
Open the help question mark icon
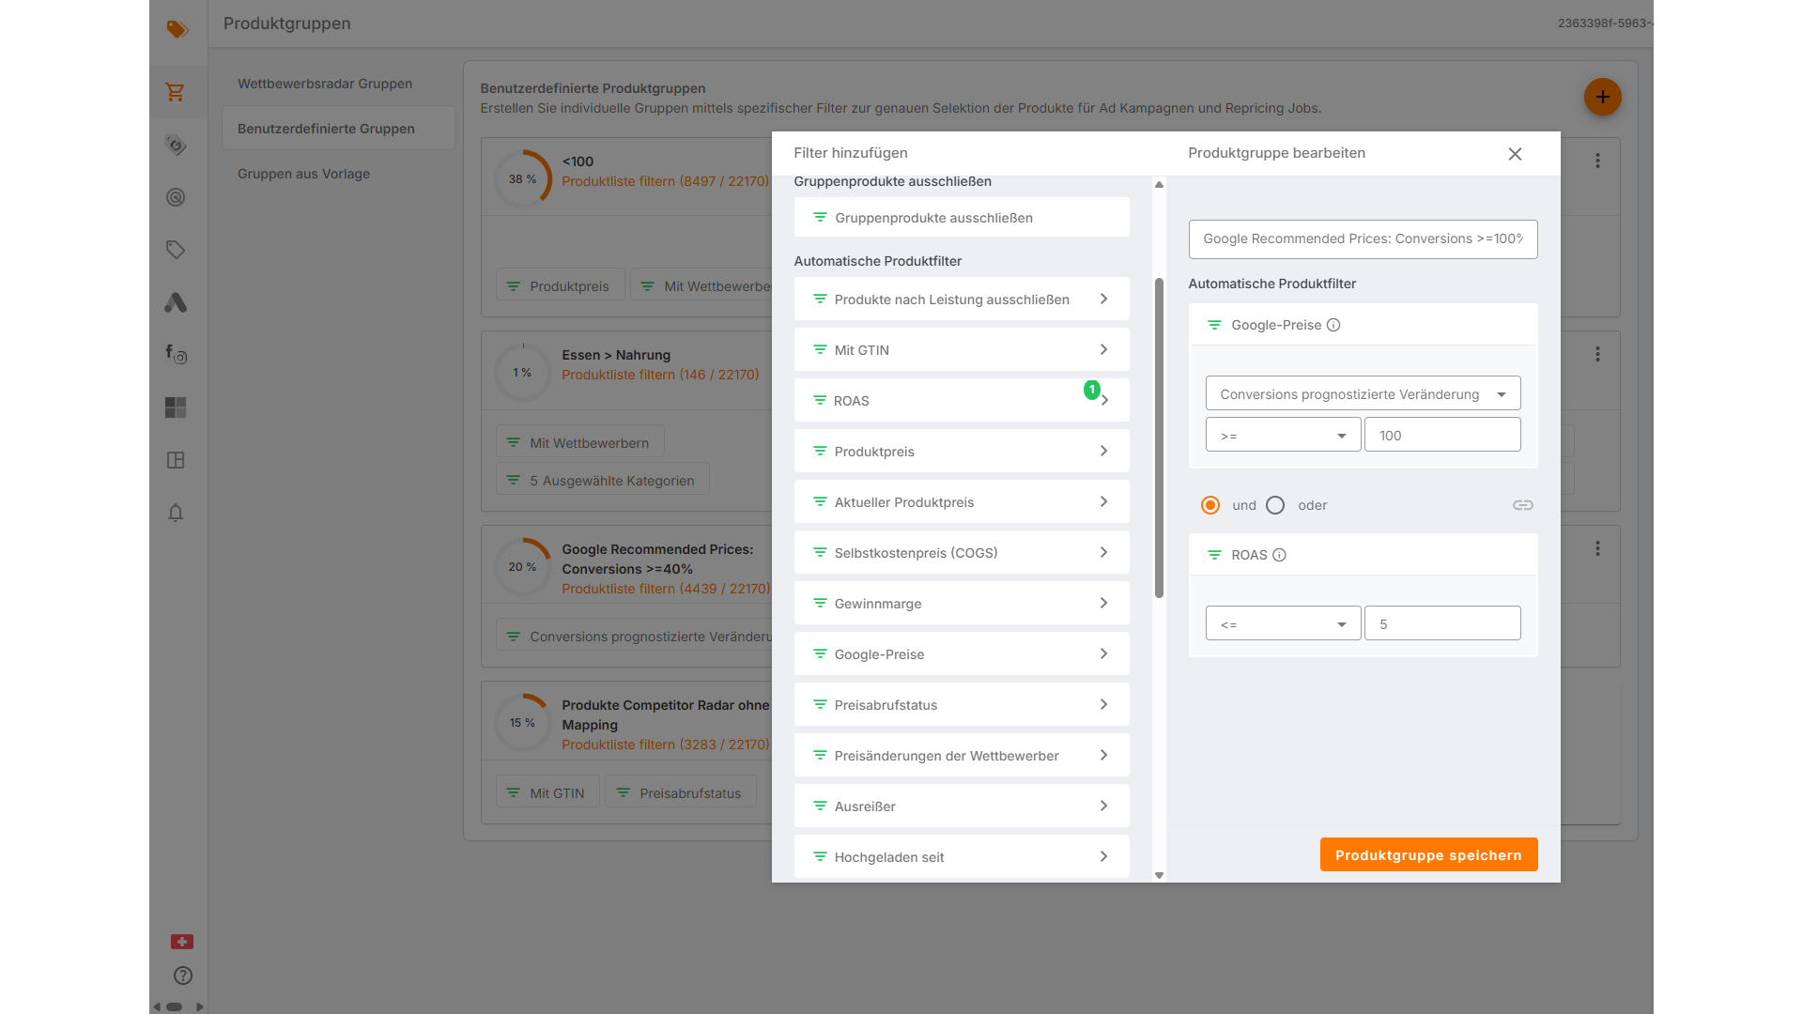click(x=183, y=976)
